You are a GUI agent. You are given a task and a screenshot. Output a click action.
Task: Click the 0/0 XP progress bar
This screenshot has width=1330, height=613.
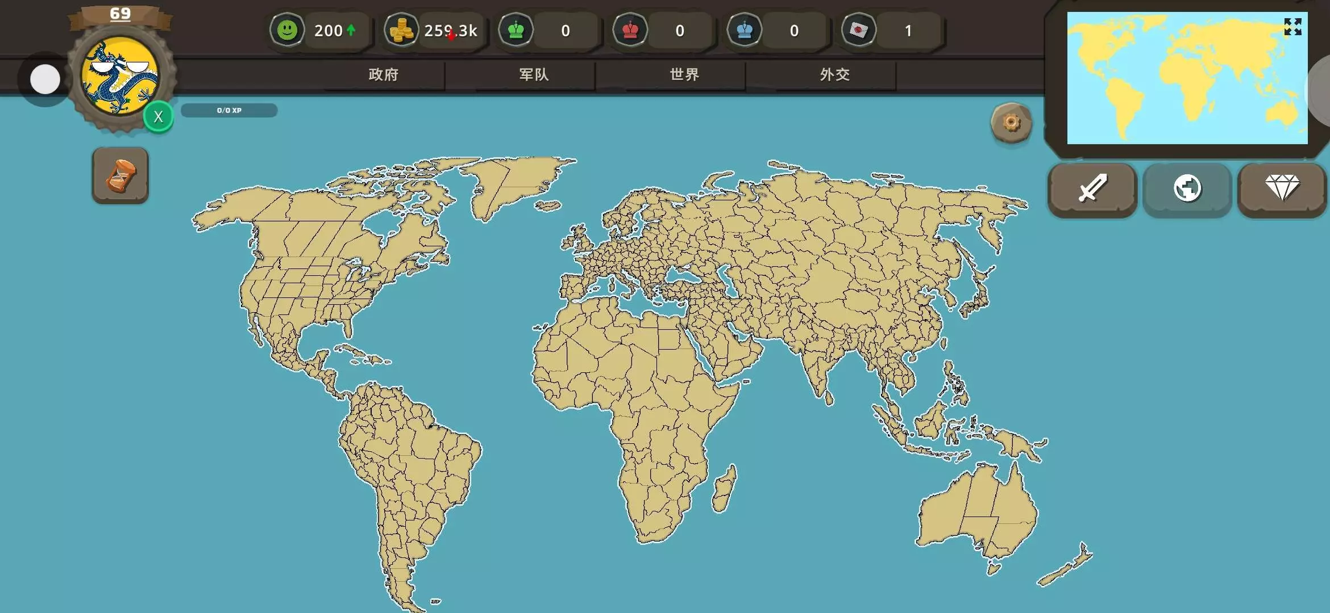coord(229,110)
